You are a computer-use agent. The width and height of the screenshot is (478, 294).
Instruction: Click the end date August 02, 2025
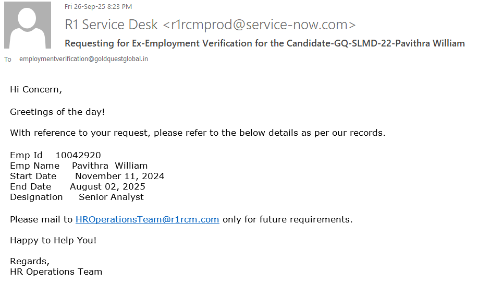tap(107, 186)
